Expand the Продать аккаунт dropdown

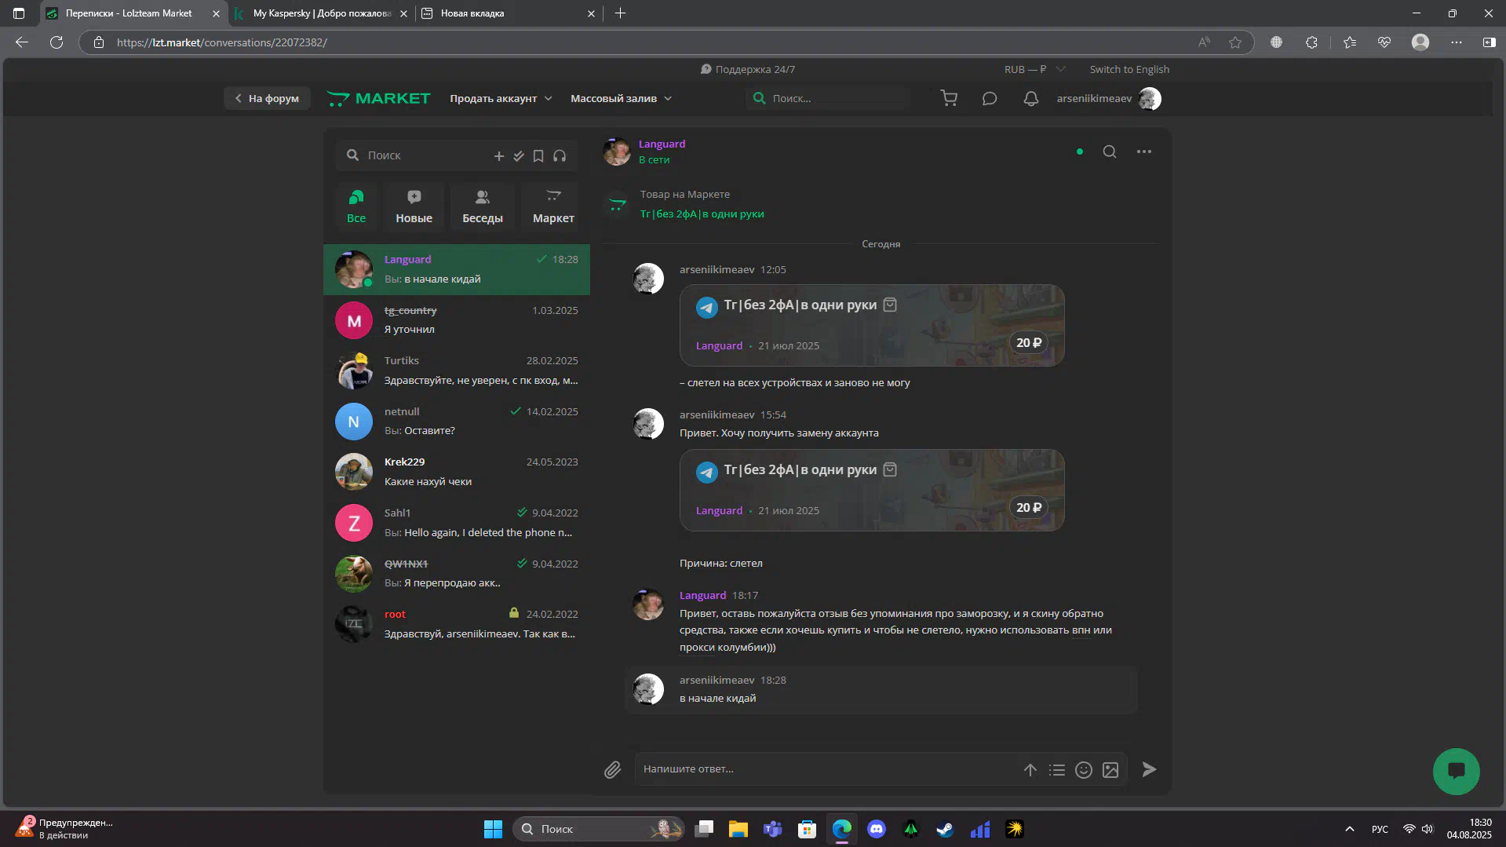click(501, 98)
